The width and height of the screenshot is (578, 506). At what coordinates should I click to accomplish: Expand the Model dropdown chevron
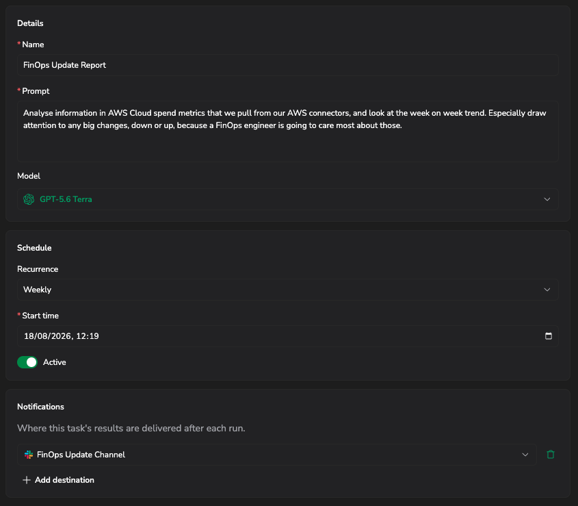pyautogui.click(x=547, y=199)
